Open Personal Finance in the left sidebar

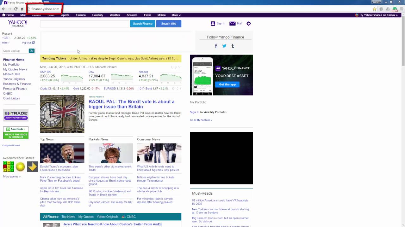[15, 89]
